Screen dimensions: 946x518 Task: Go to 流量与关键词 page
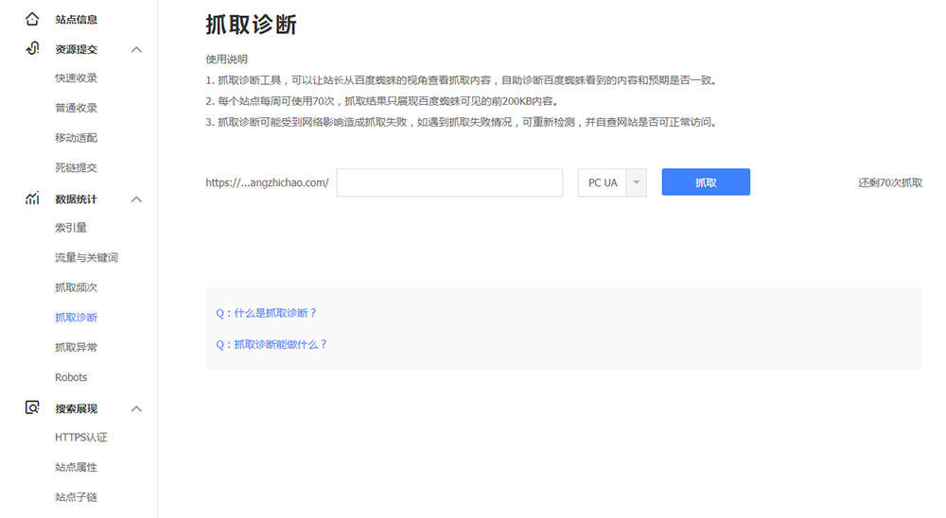[86, 257]
